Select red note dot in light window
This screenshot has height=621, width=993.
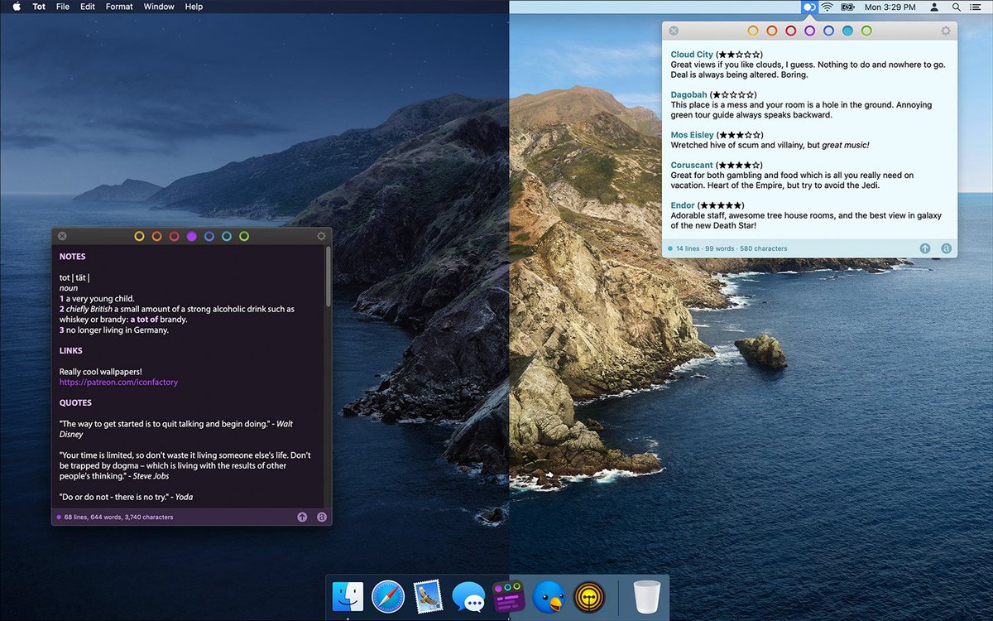[x=790, y=31]
